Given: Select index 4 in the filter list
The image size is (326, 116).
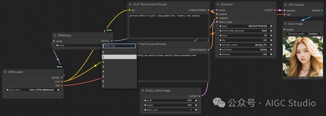Looking at the screenshot, I should (x=119, y=72).
